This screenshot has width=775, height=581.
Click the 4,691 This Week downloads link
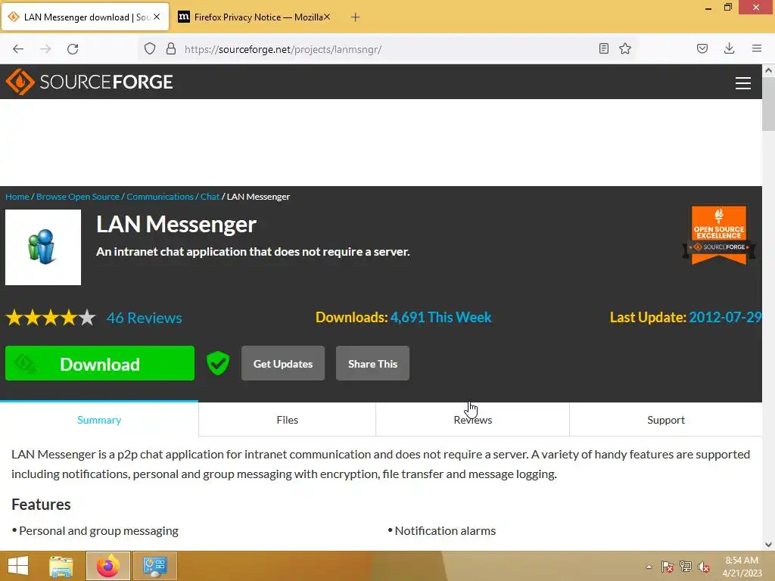pyautogui.click(x=441, y=317)
